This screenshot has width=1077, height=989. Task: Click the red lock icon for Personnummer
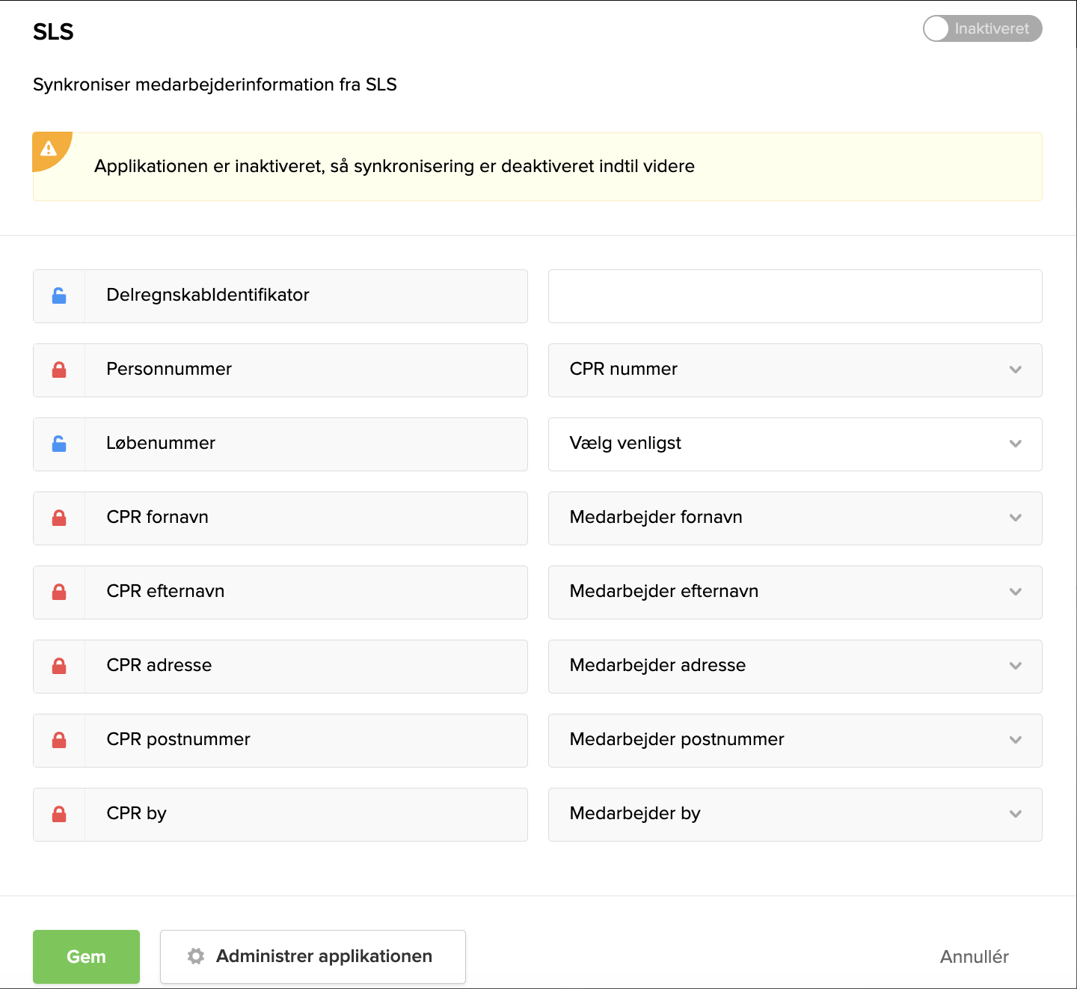tap(59, 370)
